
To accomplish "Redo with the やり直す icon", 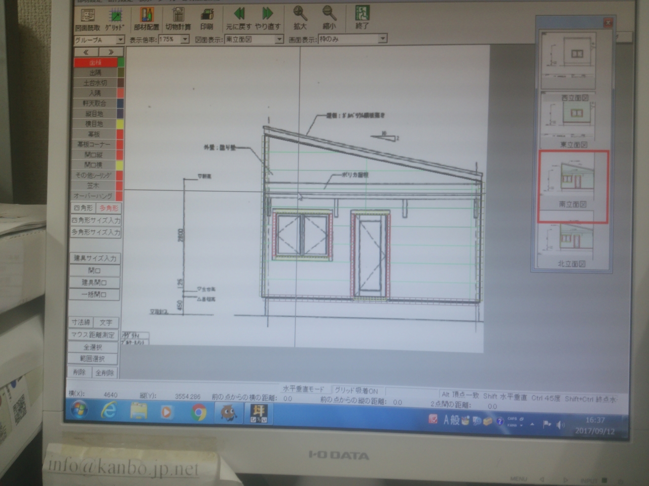I will pyautogui.click(x=267, y=19).
